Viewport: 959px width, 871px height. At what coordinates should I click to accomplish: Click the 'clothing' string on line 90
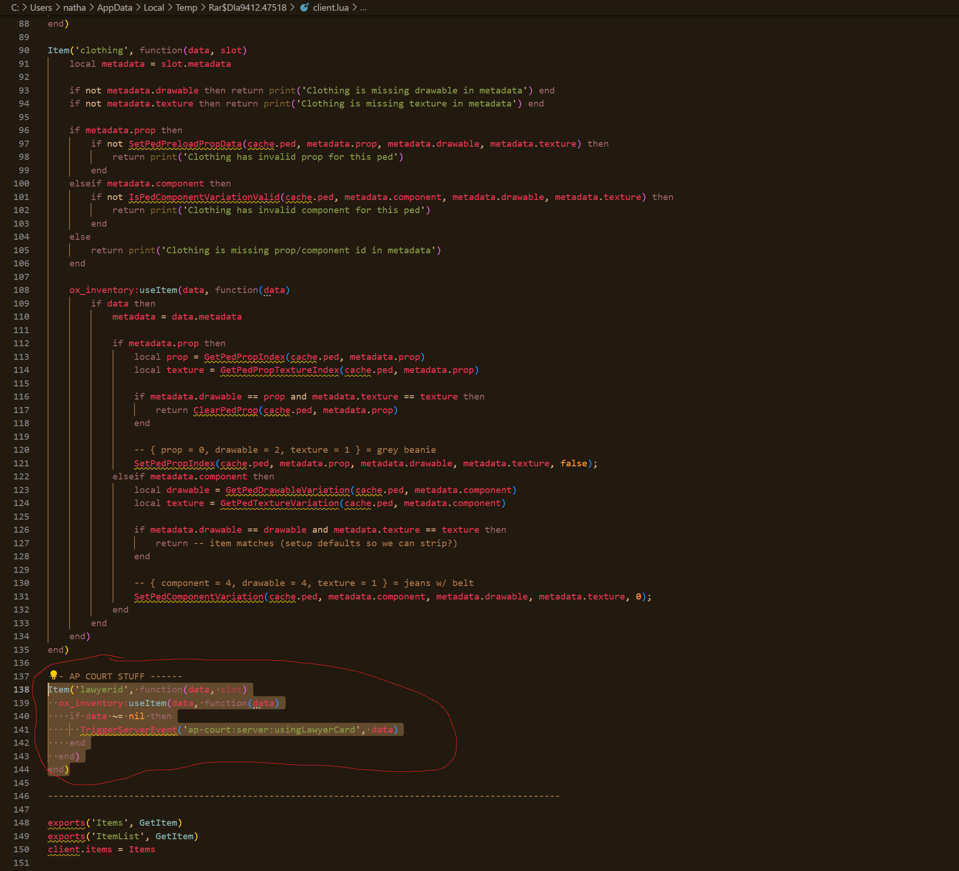(102, 50)
